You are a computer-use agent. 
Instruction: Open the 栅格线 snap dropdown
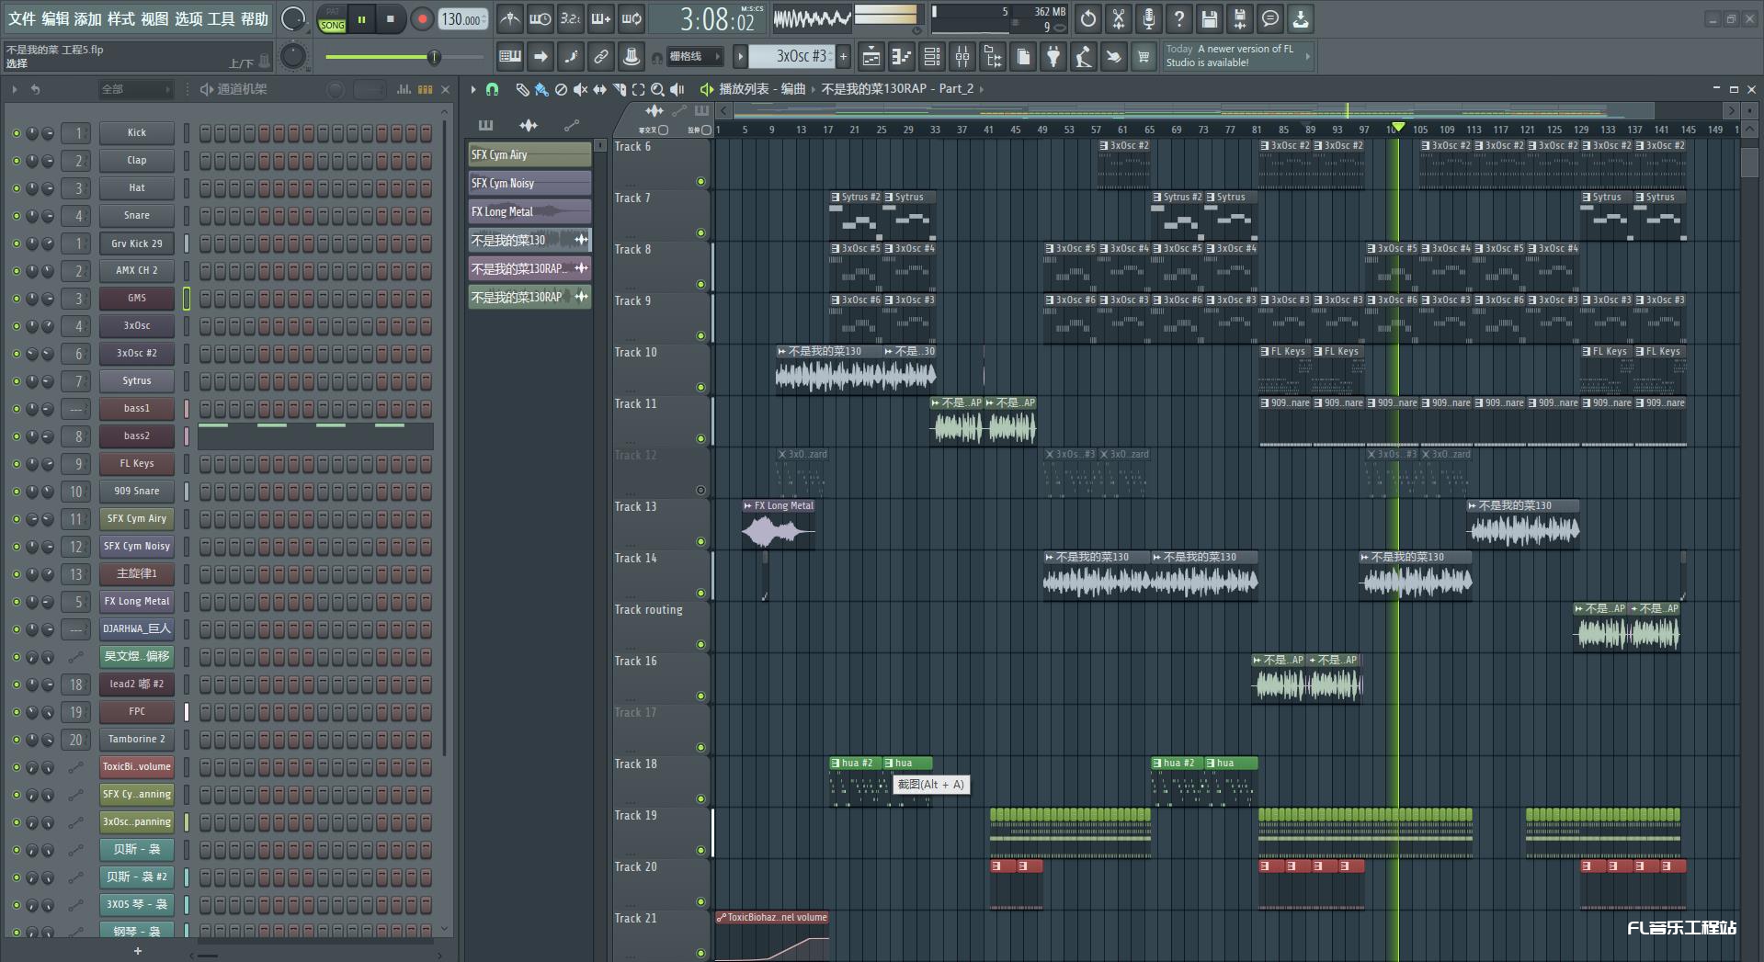click(x=695, y=56)
